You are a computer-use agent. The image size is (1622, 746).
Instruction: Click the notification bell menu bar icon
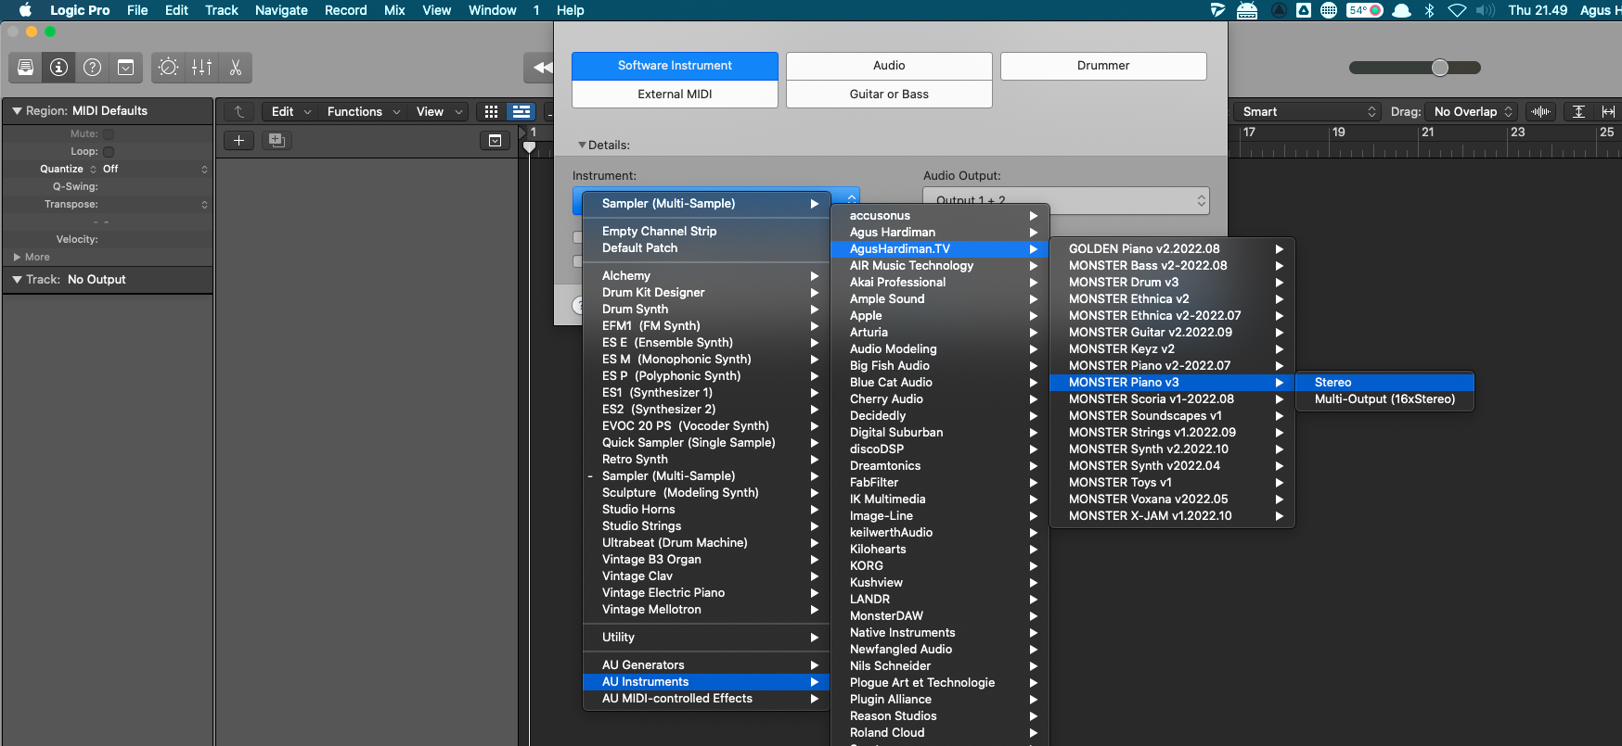(x=1402, y=10)
